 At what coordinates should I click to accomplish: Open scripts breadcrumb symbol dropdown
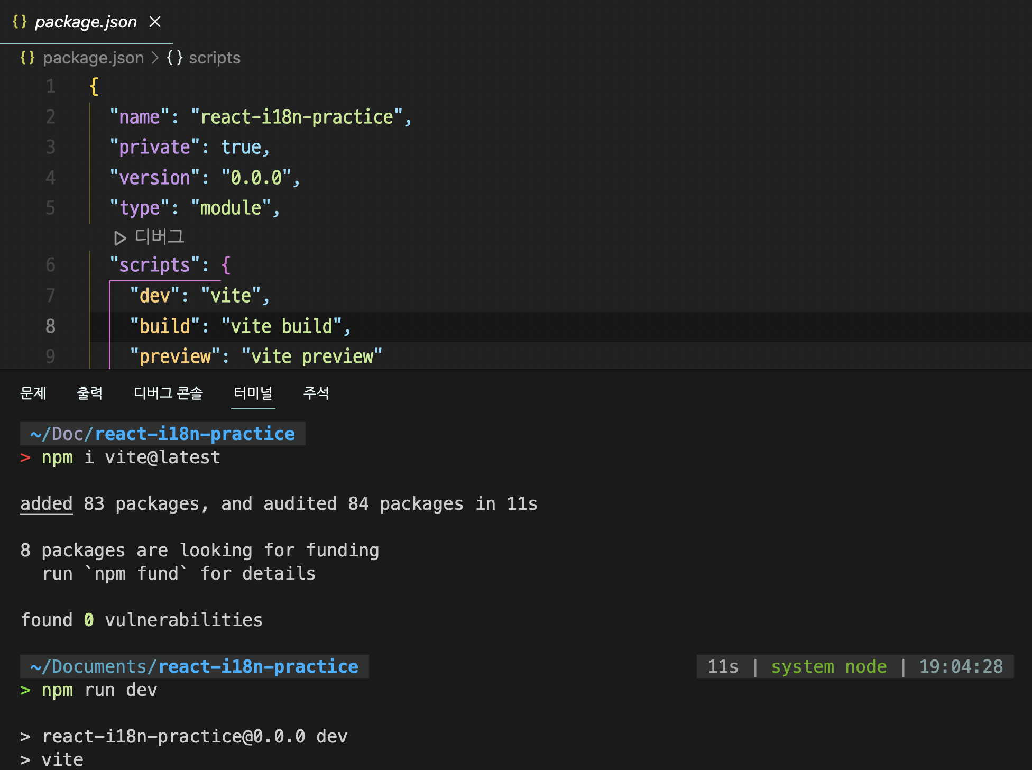(x=214, y=58)
